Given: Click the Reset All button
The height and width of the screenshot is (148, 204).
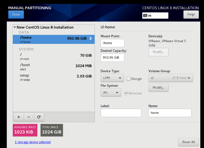Looking at the screenshot, I should click(189, 142).
